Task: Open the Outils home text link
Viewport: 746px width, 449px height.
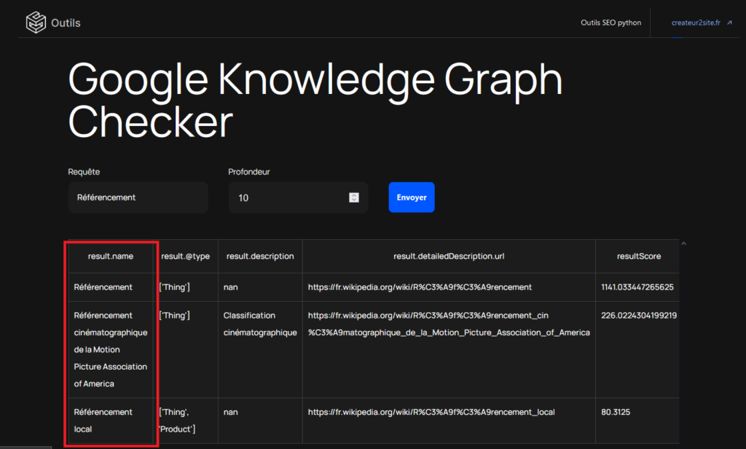Action: pos(66,23)
